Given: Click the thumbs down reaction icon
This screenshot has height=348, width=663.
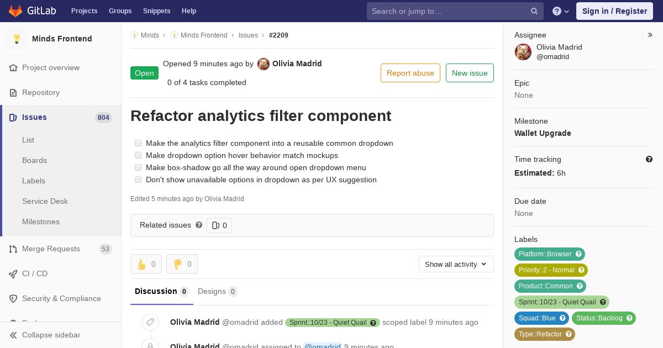Looking at the screenshot, I should tap(178, 264).
